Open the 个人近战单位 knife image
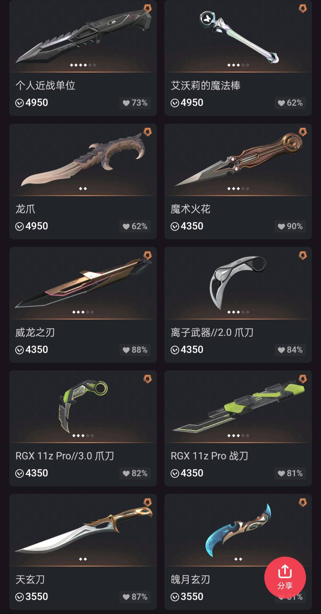The height and width of the screenshot is (614, 321). [x=83, y=36]
